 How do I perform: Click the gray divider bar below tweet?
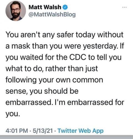pyautogui.click(x=66, y=137)
